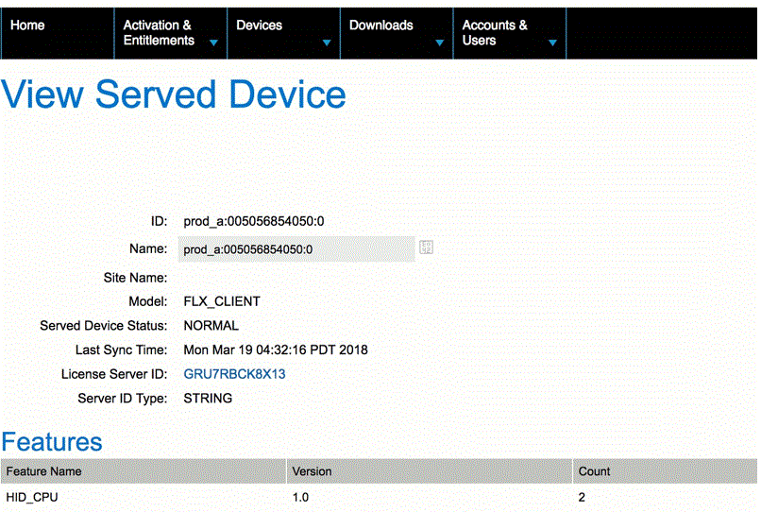Image resolution: width=761 pixels, height=512 pixels.
Task: Select the STRING server ID type value
Action: tap(208, 399)
